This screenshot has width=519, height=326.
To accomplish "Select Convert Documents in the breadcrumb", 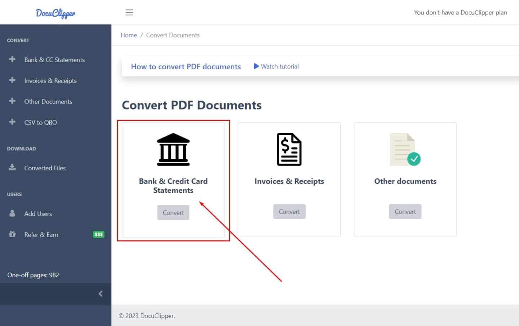I will pyautogui.click(x=173, y=35).
